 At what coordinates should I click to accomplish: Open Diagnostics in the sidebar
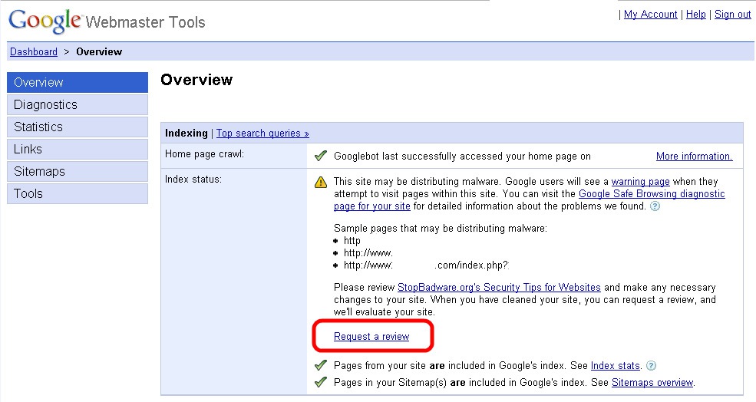tap(78, 104)
